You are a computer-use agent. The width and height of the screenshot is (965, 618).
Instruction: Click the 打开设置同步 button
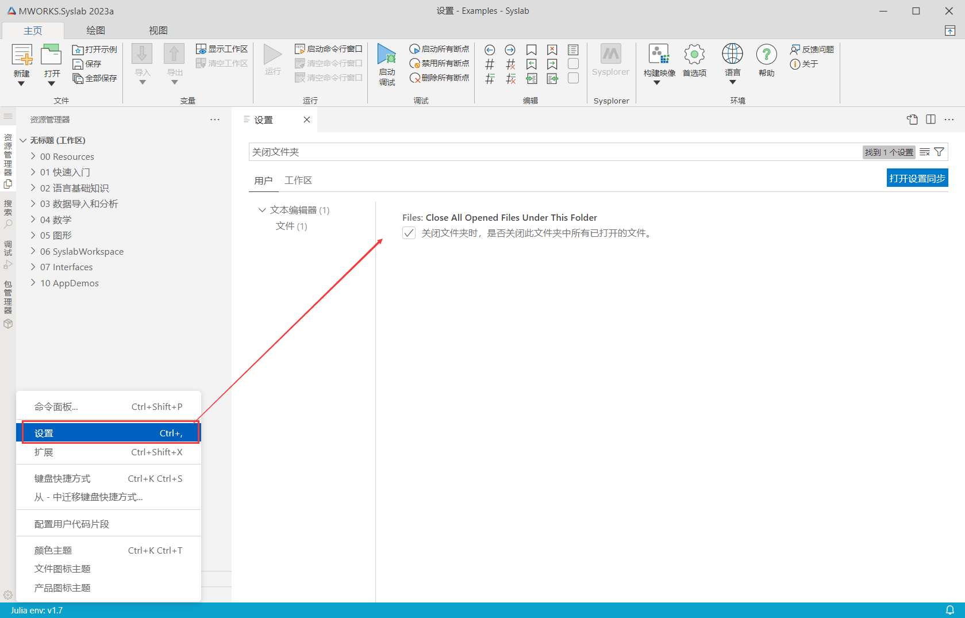917,179
